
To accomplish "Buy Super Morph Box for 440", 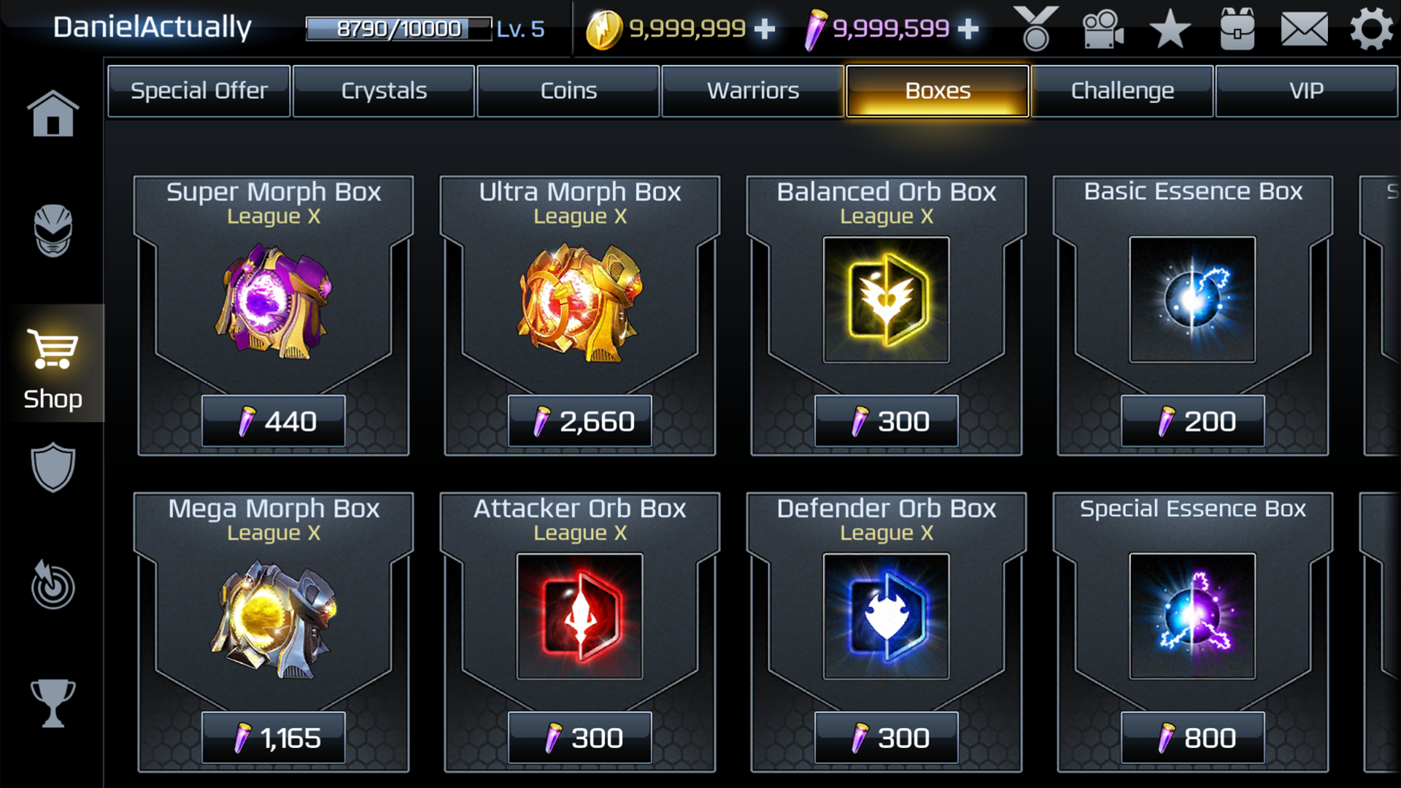I will 273,421.
